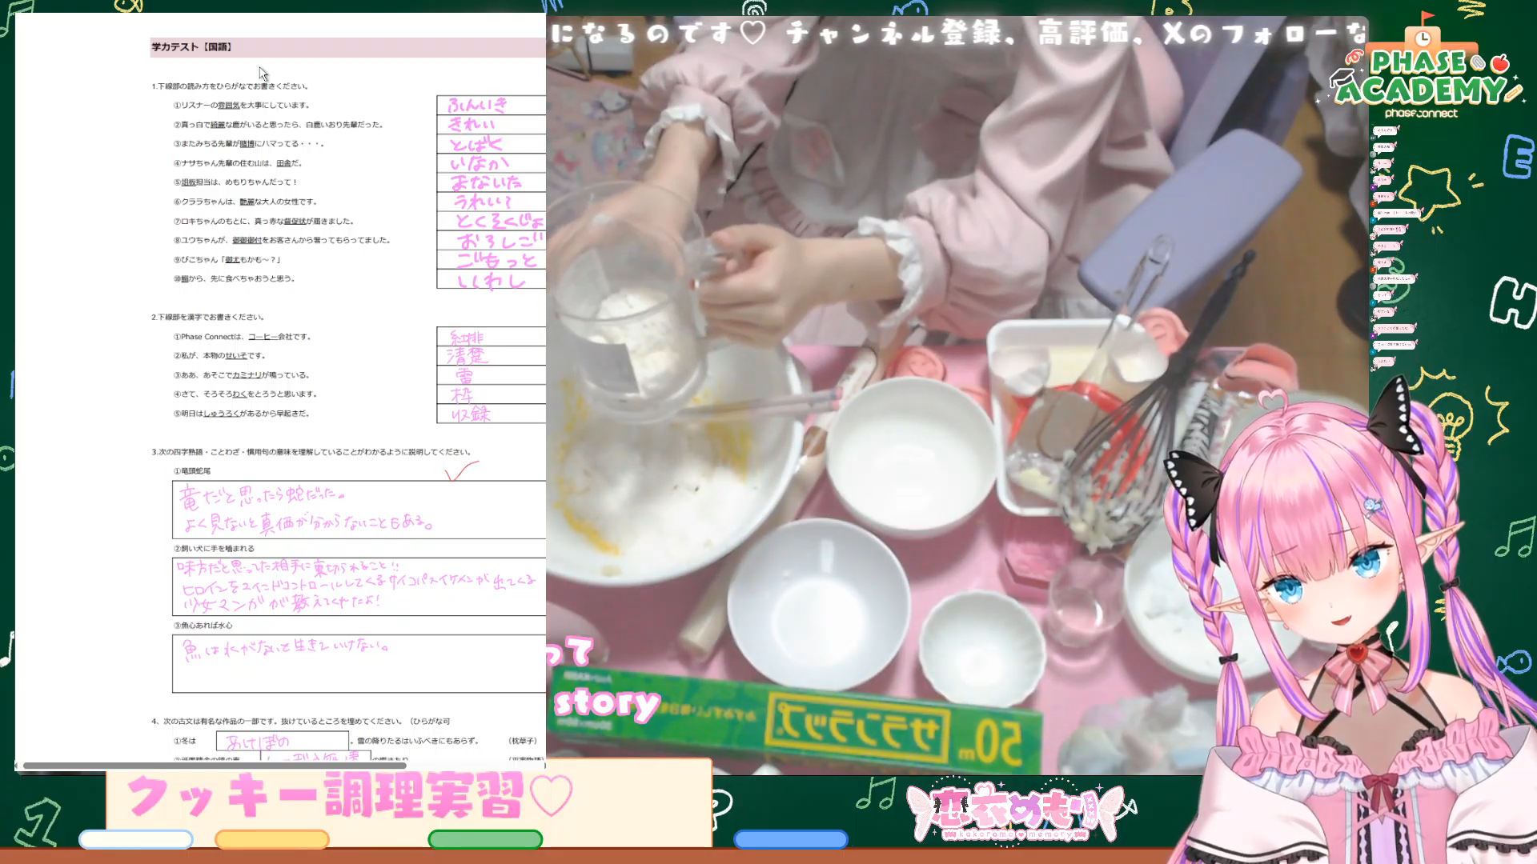Viewport: 1537px width, 864px height.
Task: Click the pink 'story' caption on the video
Action: (x=607, y=702)
